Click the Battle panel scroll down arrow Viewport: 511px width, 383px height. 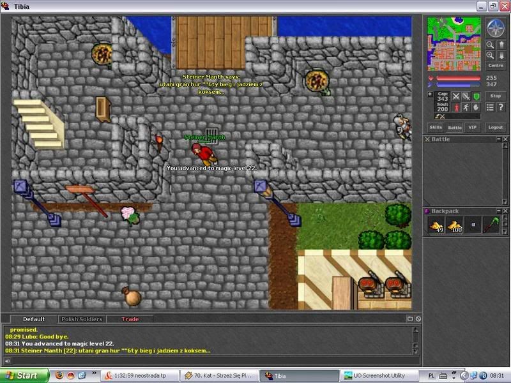(505, 202)
